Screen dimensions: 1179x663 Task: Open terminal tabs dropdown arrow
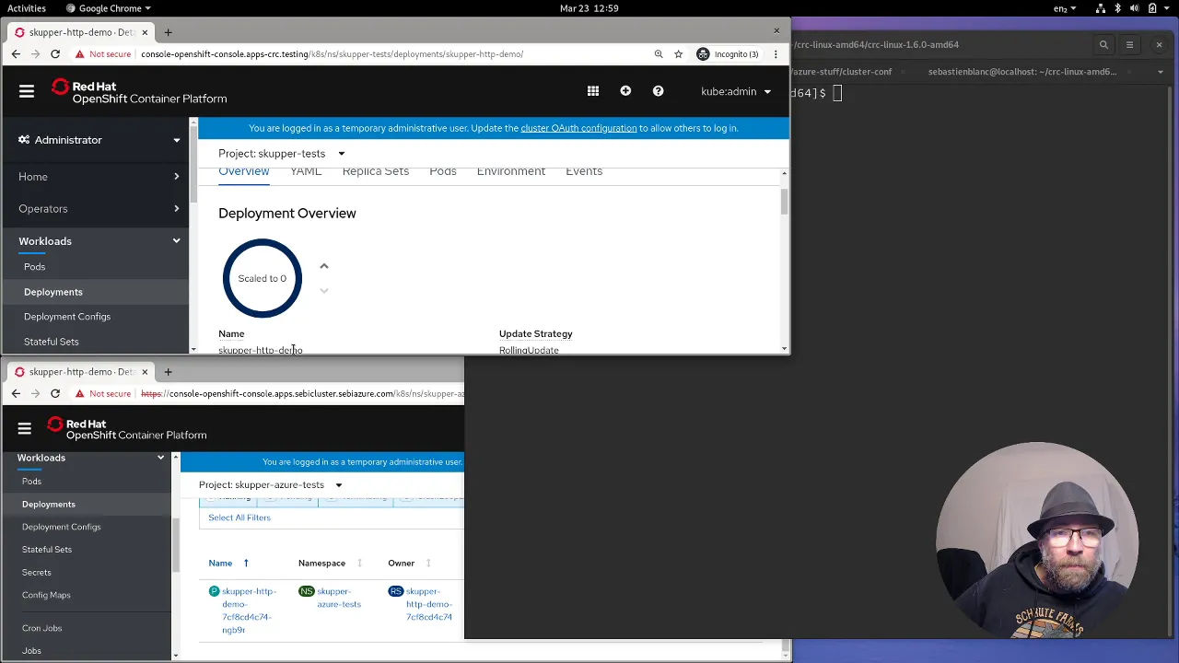click(x=1160, y=72)
